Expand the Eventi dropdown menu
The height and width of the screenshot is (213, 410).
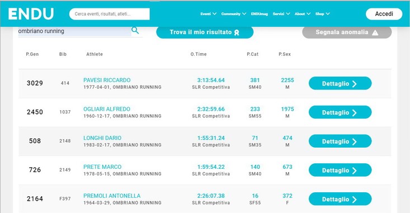tap(209, 14)
